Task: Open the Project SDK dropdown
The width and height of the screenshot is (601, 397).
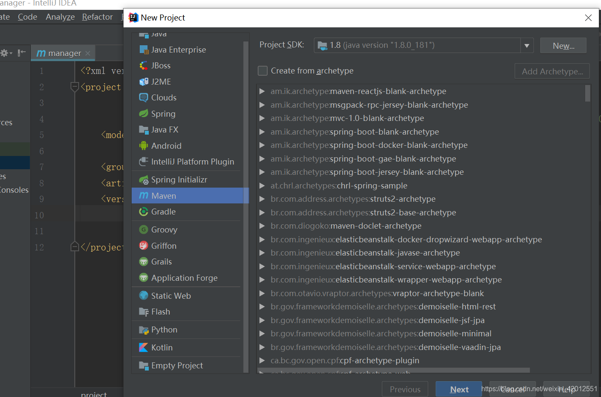Action: [x=527, y=45]
